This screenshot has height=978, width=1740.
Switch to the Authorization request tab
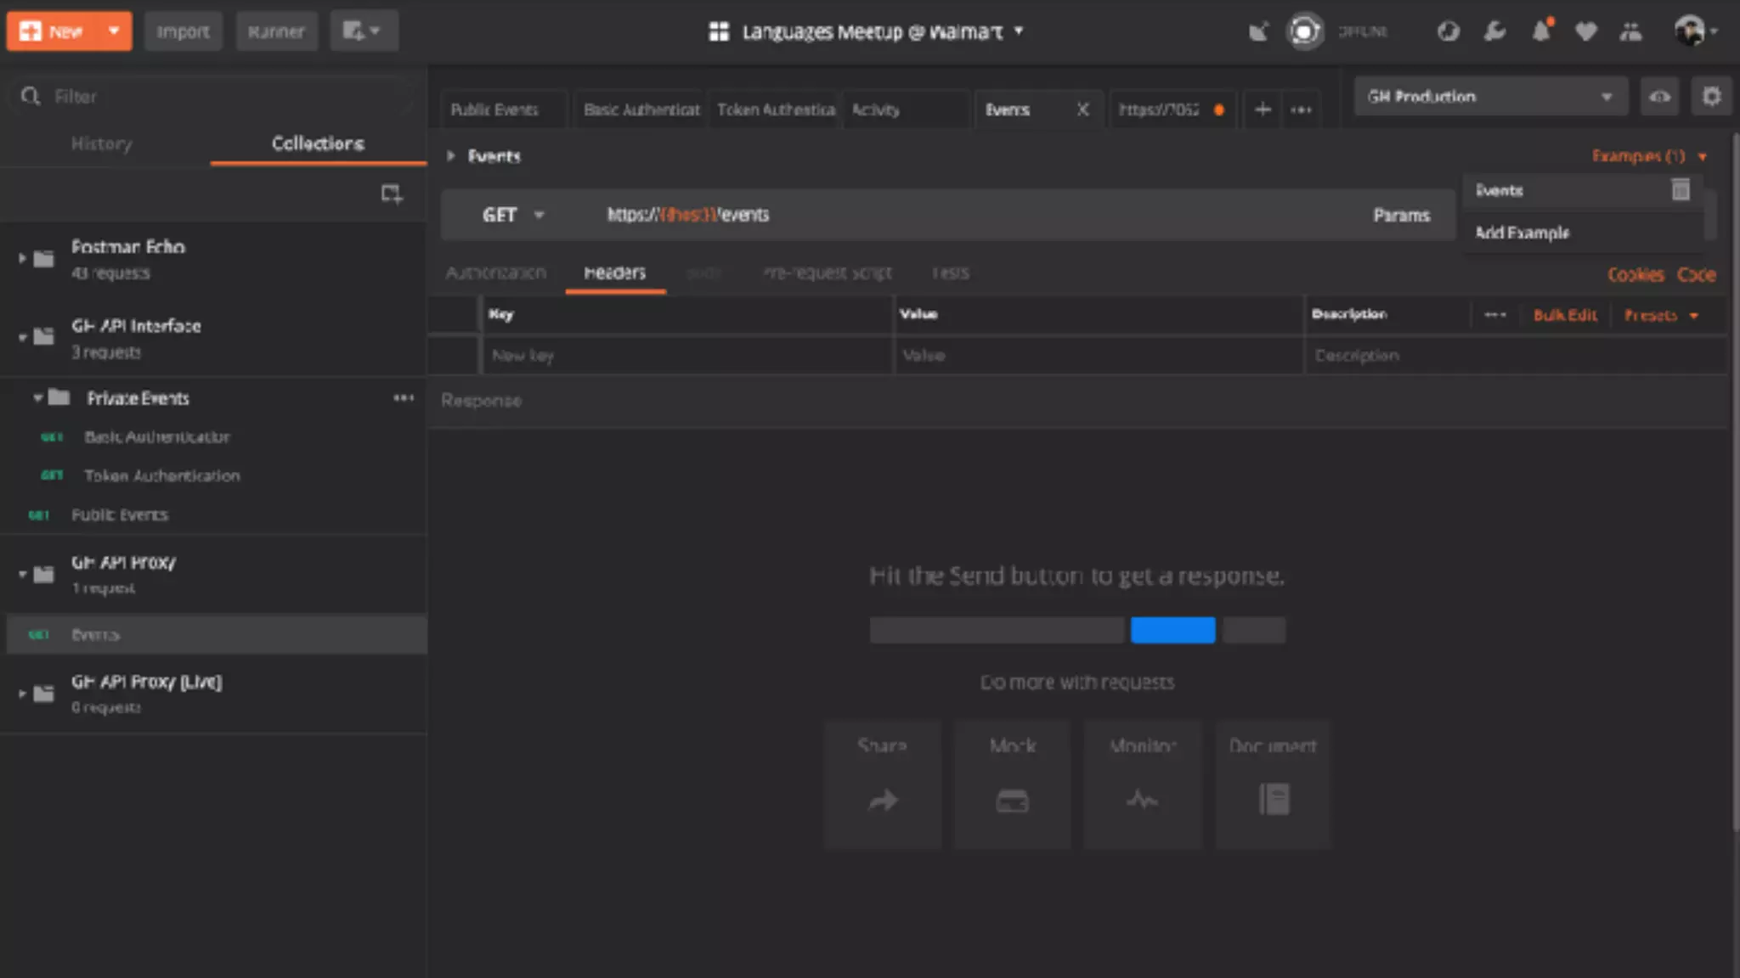click(495, 273)
